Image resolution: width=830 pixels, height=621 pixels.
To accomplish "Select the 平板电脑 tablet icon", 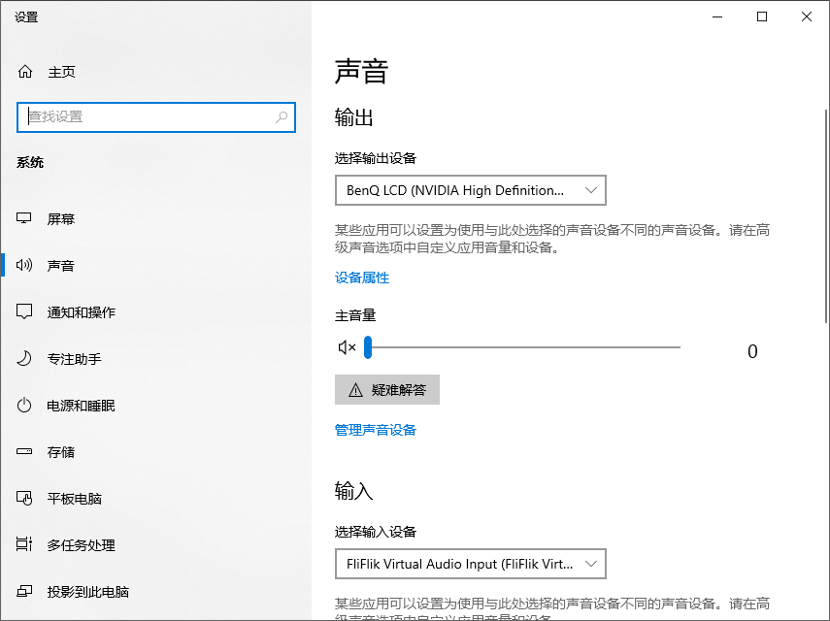I will 24,498.
